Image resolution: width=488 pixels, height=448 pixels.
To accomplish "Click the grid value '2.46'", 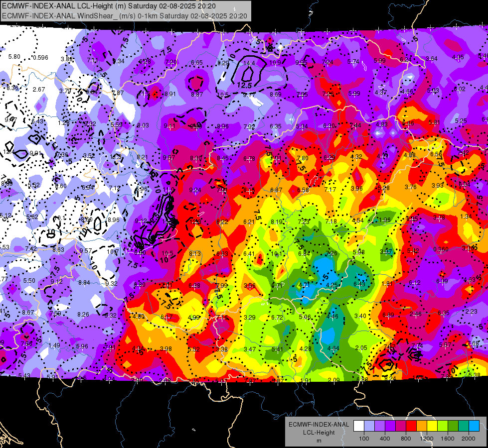I will pos(416,314).
